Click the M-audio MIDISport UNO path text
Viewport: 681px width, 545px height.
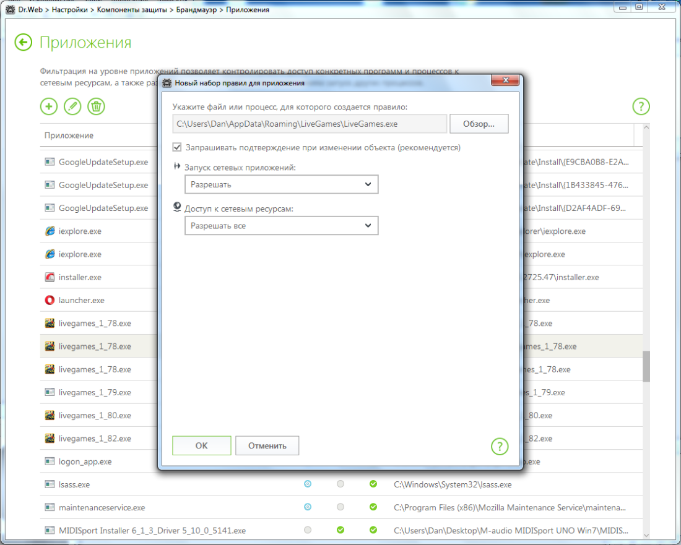pos(511,530)
